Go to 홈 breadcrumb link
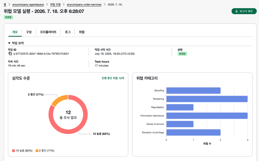Screen dimensions: 259x161 (5, 5)
